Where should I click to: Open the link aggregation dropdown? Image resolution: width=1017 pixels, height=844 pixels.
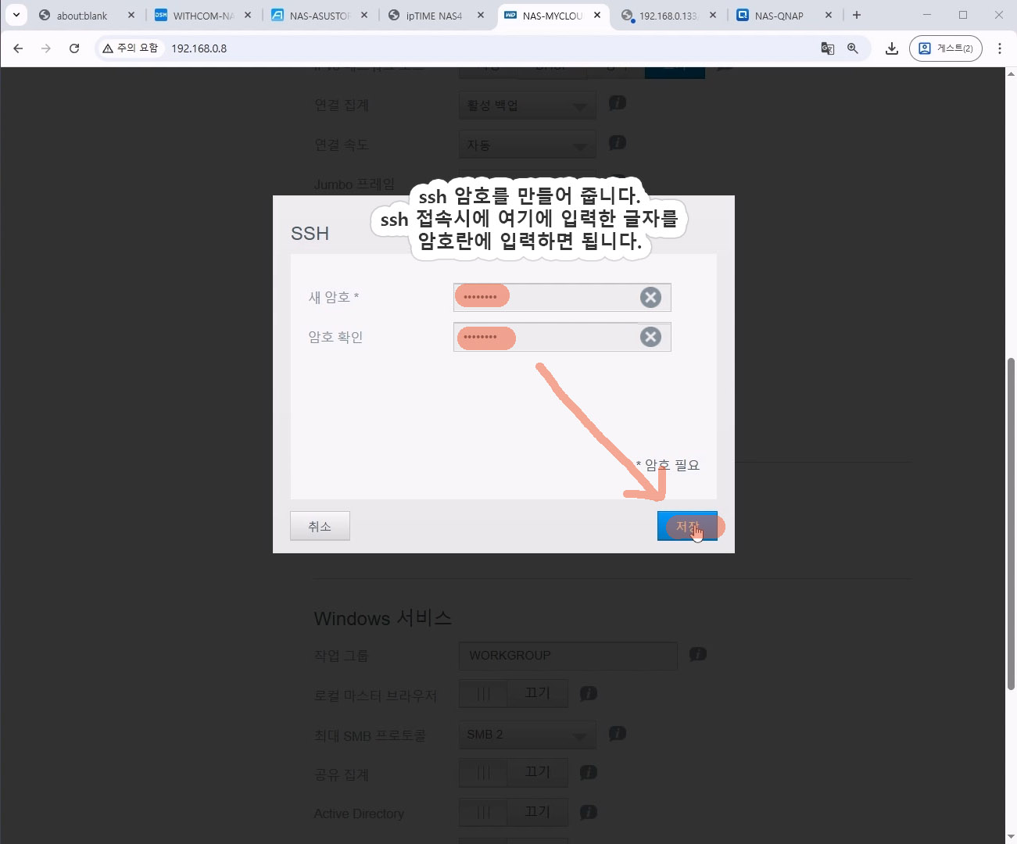coord(527,105)
